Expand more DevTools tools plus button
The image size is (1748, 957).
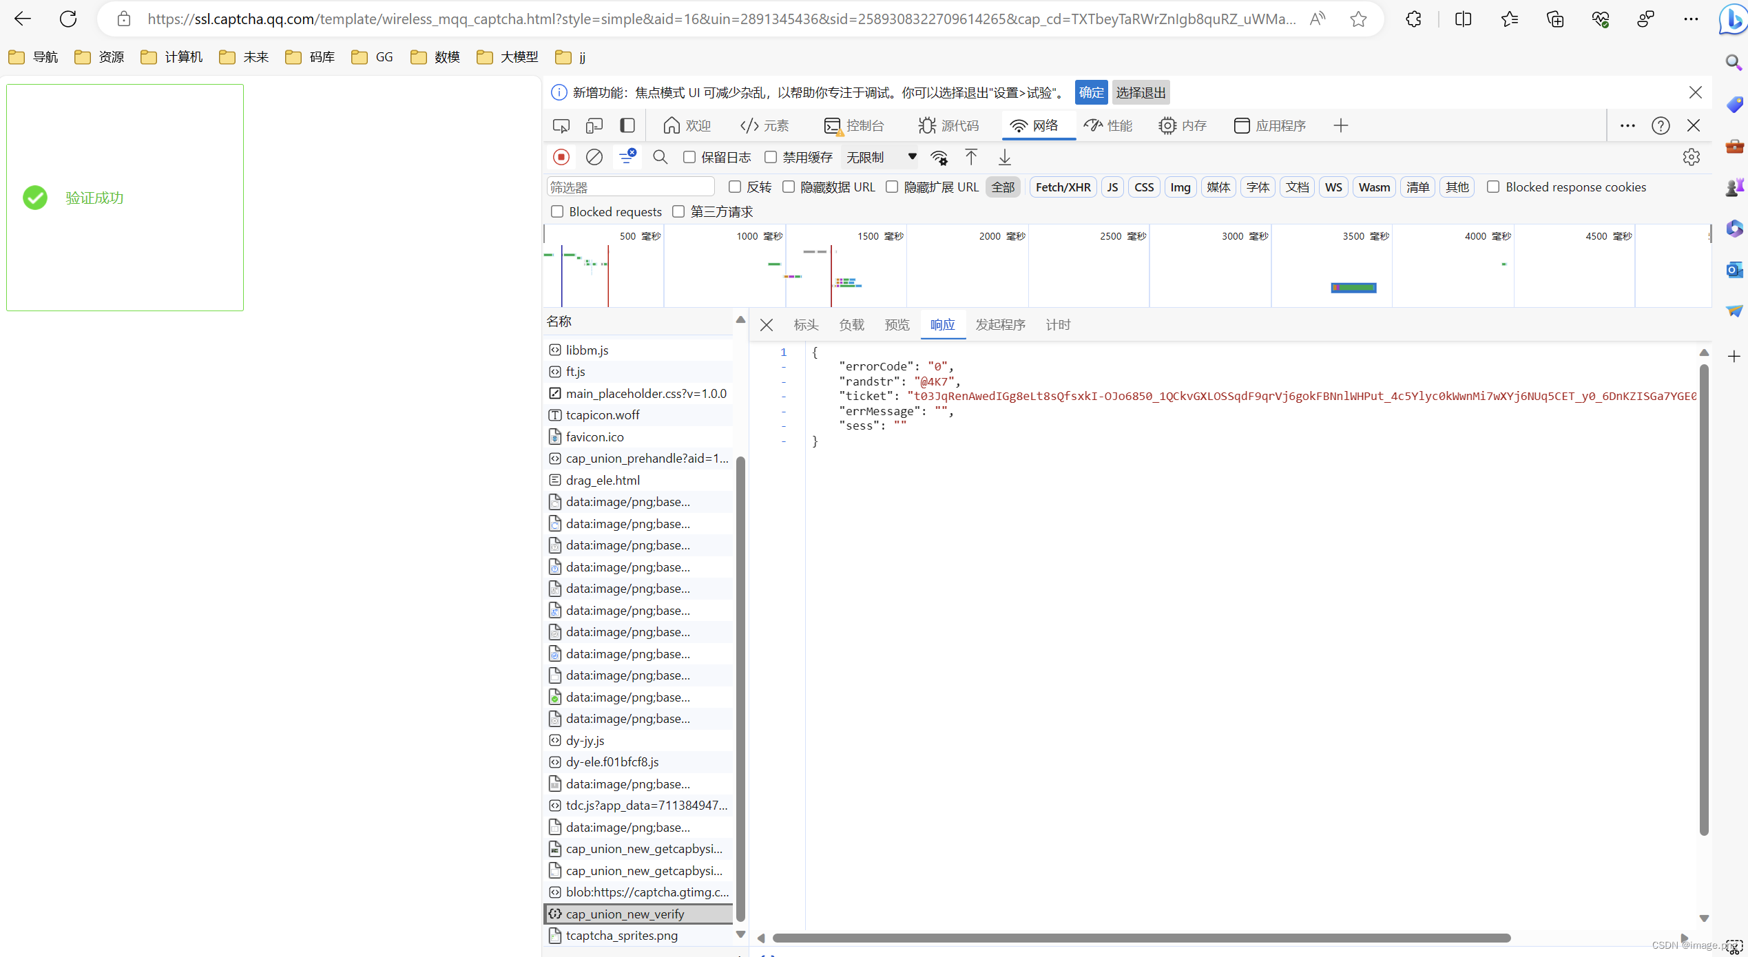(x=1340, y=126)
